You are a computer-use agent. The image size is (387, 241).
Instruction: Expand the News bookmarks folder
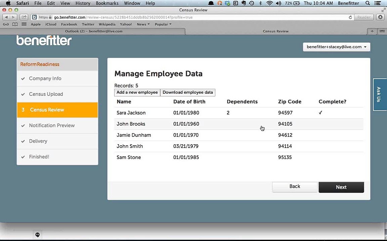click(x=143, y=24)
